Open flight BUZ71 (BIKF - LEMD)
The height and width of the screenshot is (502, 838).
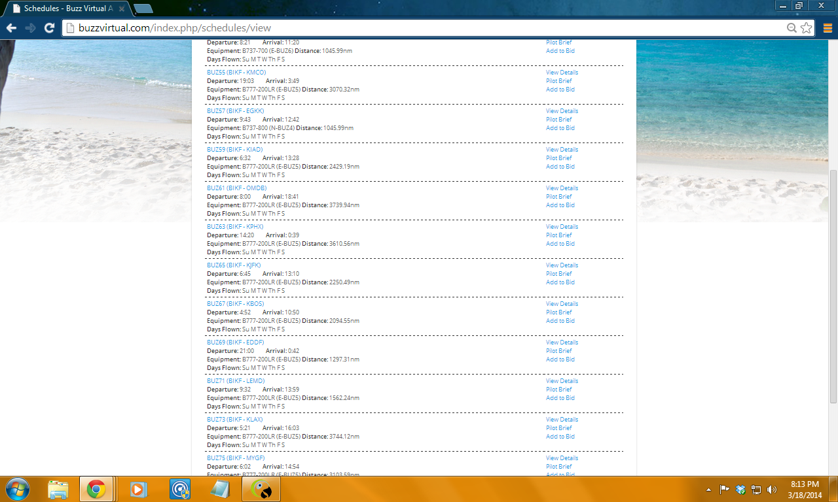point(236,381)
